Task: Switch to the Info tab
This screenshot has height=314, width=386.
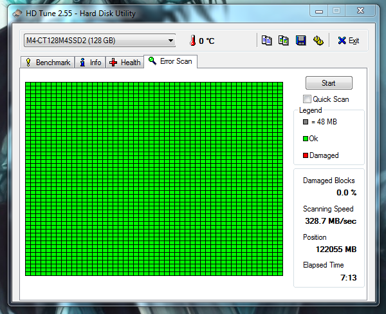Action: [x=90, y=62]
